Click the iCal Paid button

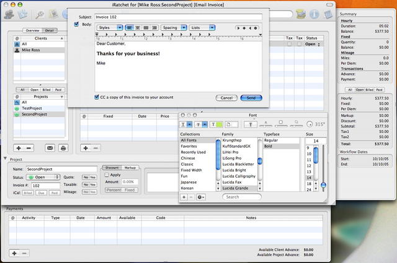tap(55, 193)
